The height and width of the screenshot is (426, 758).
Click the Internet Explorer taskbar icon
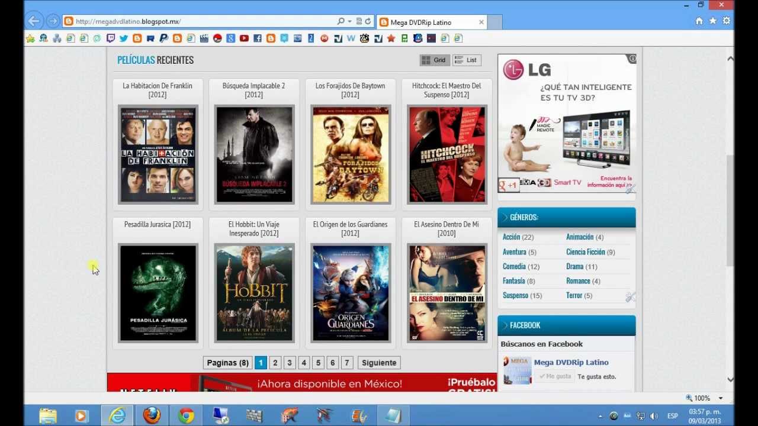[117, 415]
